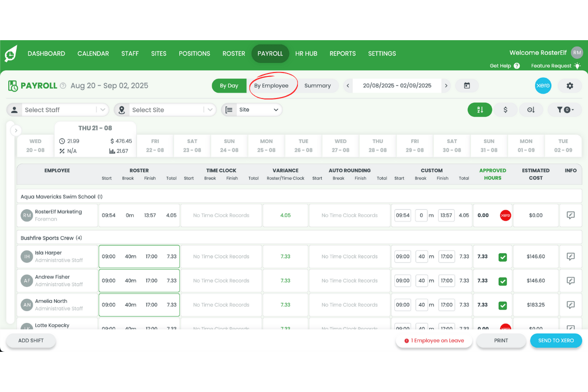This screenshot has width=588, height=392.
Task: Open the Select Site dropdown
Action: coord(210,110)
